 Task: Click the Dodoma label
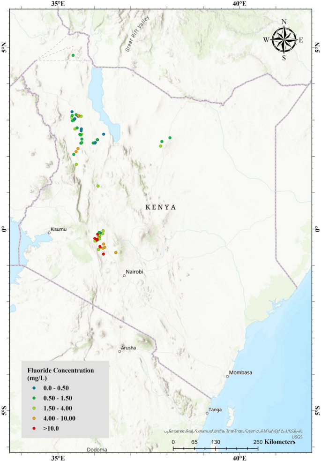(97, 450)
